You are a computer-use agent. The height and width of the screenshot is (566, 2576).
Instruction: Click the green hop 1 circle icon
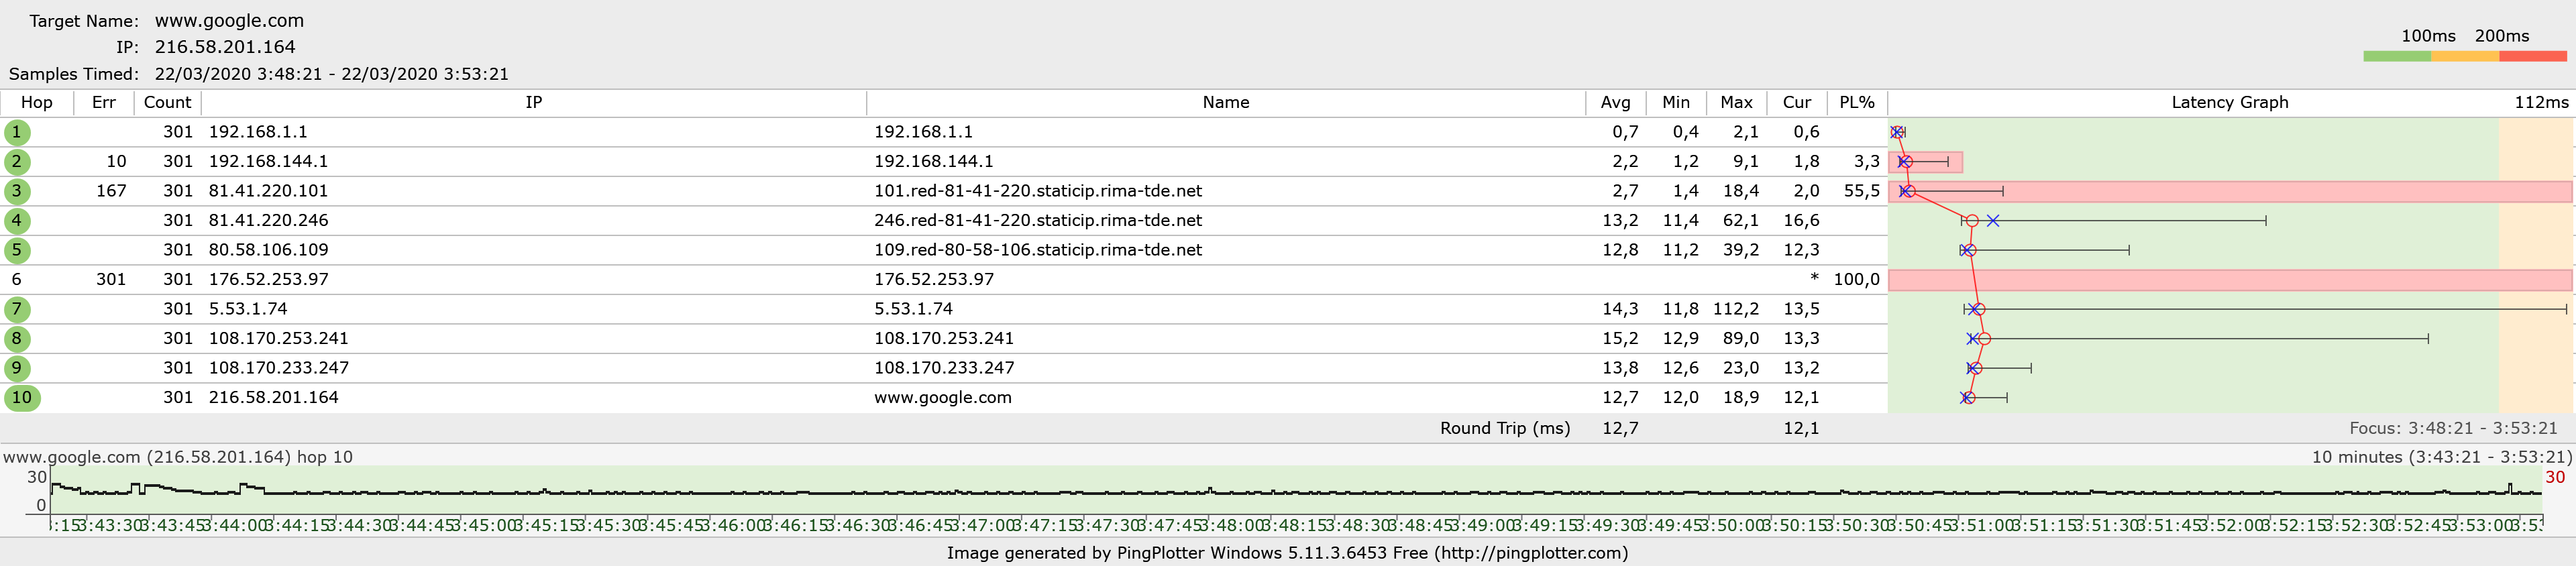[x=17, y=132]
